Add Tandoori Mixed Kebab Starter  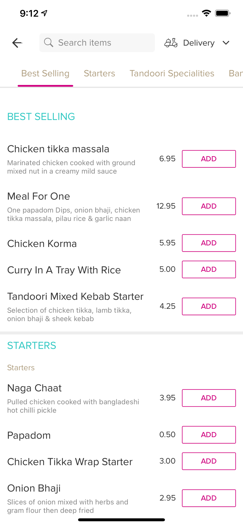pos(209,306)
